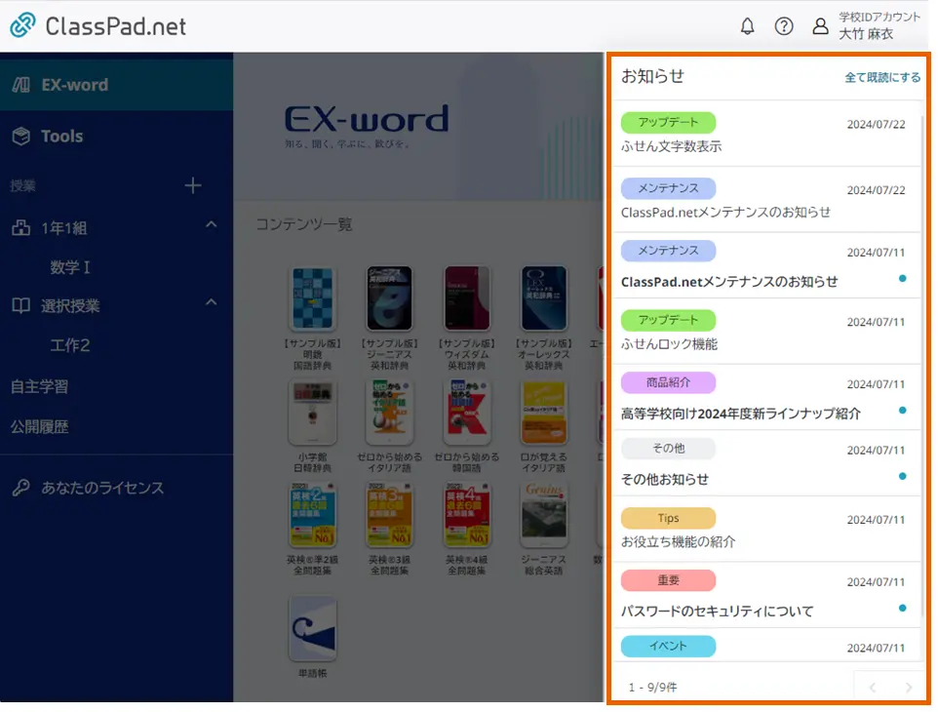Image resolution: width=938 pixels, height=712 pixels.
Task: Open 公開履歴 in the sidebar
Action: (x=39, y=427)
